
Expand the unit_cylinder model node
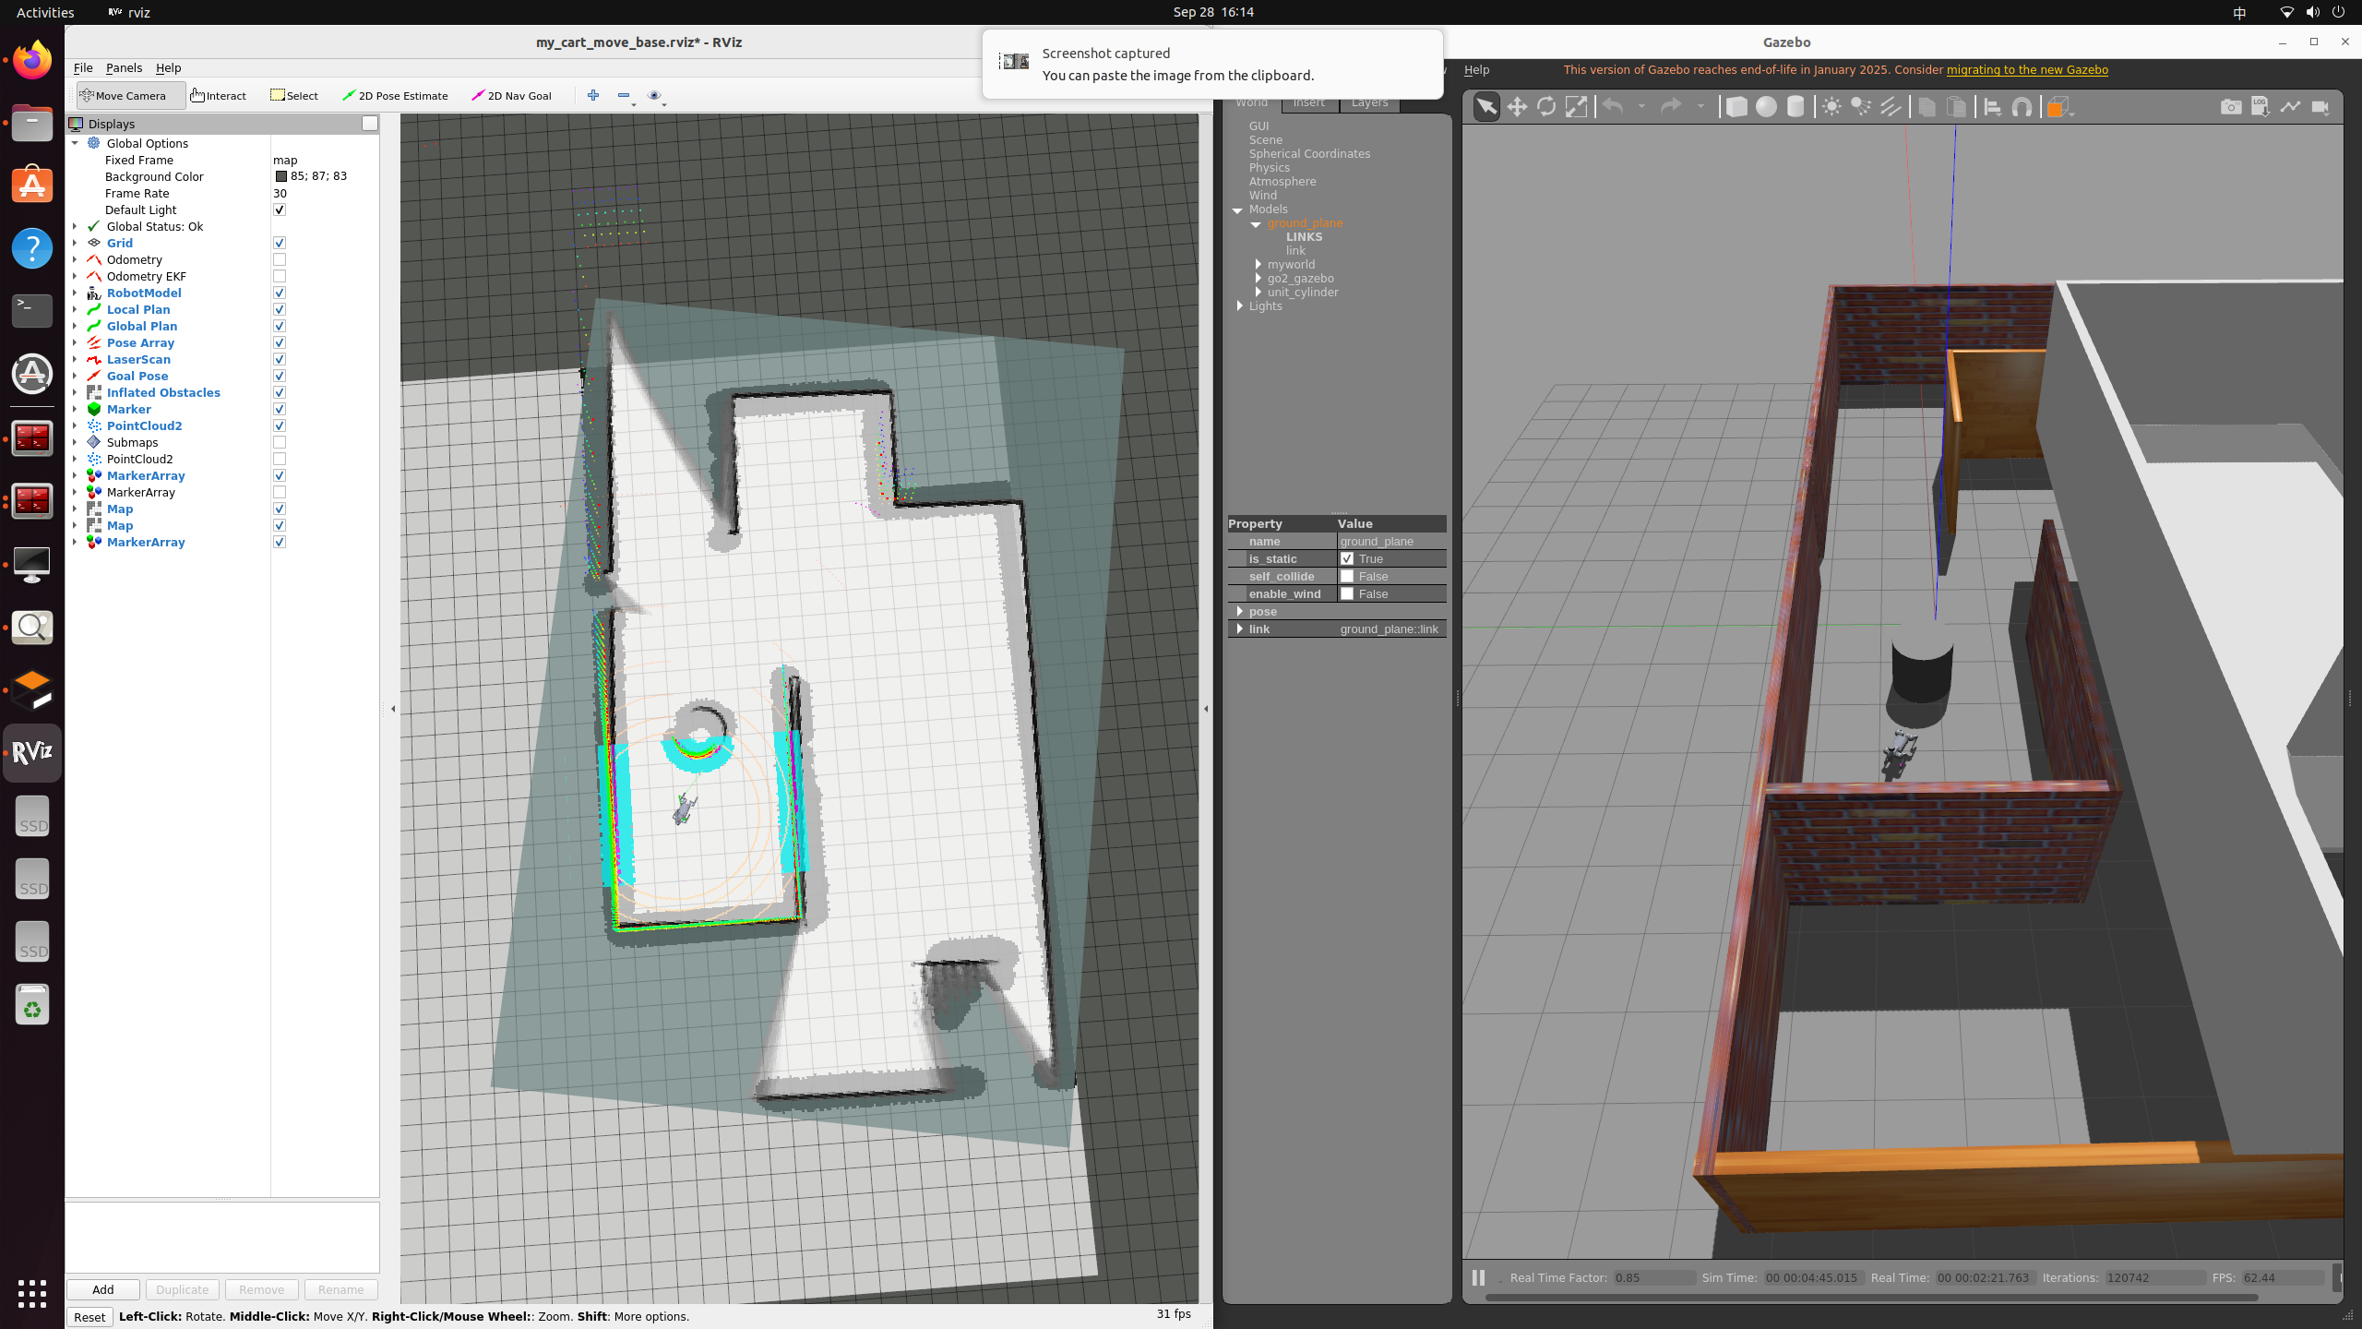1259,292
